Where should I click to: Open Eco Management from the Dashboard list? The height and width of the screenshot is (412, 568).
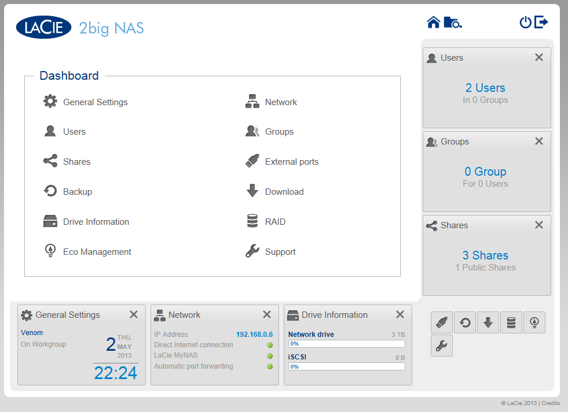pyautogui.click(x=87, y=251)
